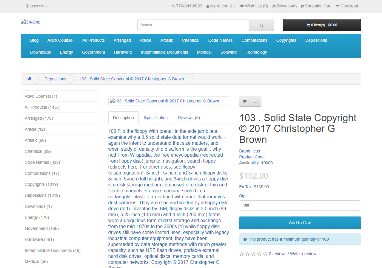The image size is (382, 268).
Task: Select Arranged in navigation menu
Action: (x=122, y=40)
